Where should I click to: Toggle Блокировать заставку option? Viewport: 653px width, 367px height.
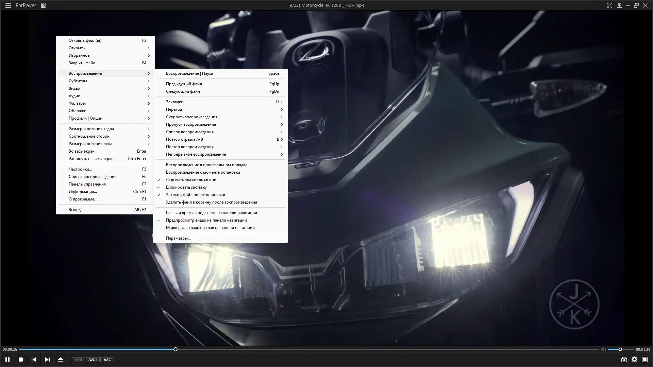(x=186, y=187)
